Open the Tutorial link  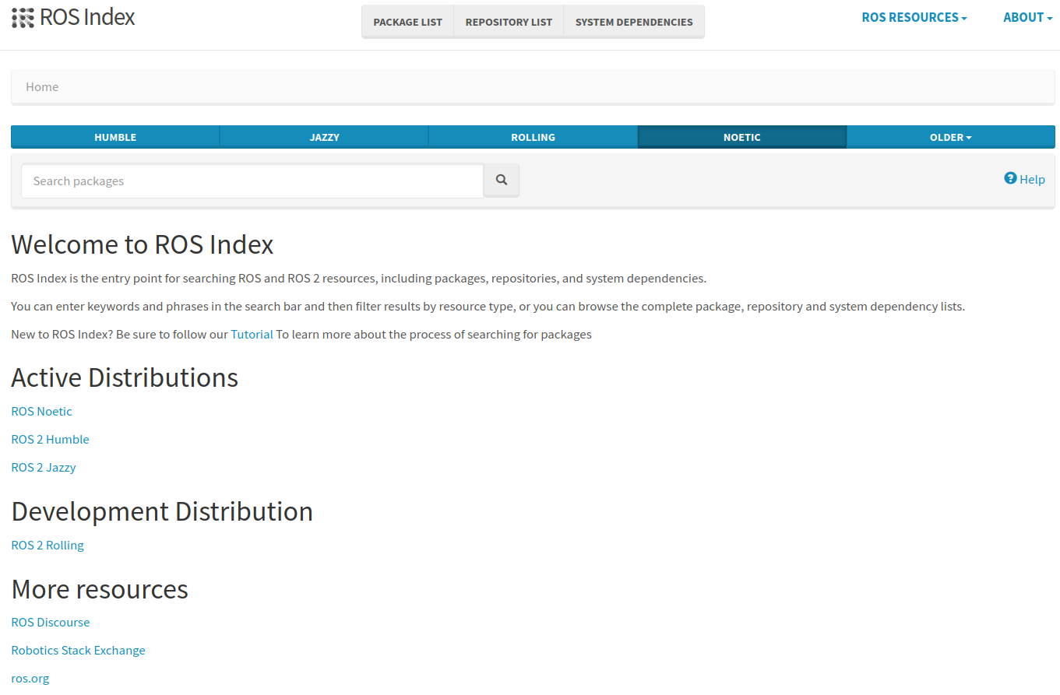click(x=252, y=335)
